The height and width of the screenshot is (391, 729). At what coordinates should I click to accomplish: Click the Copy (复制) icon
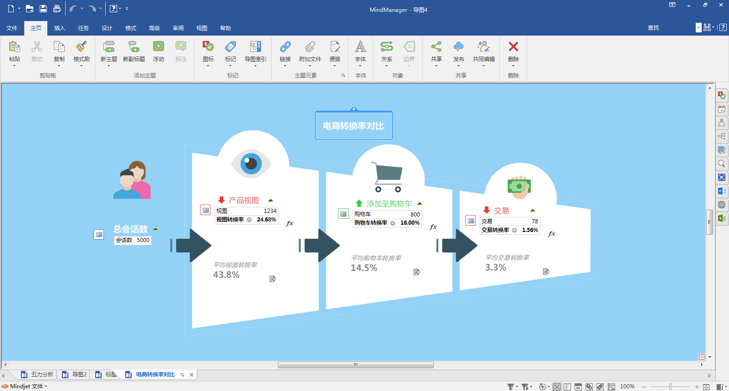(x=59, y=46)
